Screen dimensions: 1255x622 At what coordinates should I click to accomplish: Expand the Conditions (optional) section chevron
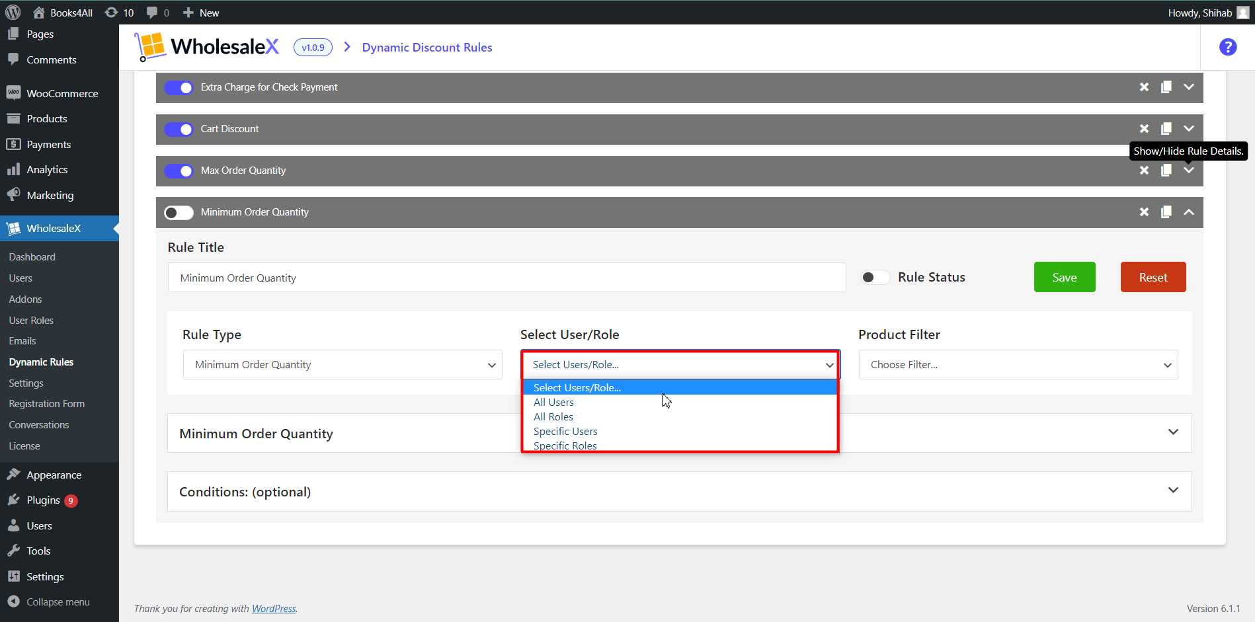1173,490
